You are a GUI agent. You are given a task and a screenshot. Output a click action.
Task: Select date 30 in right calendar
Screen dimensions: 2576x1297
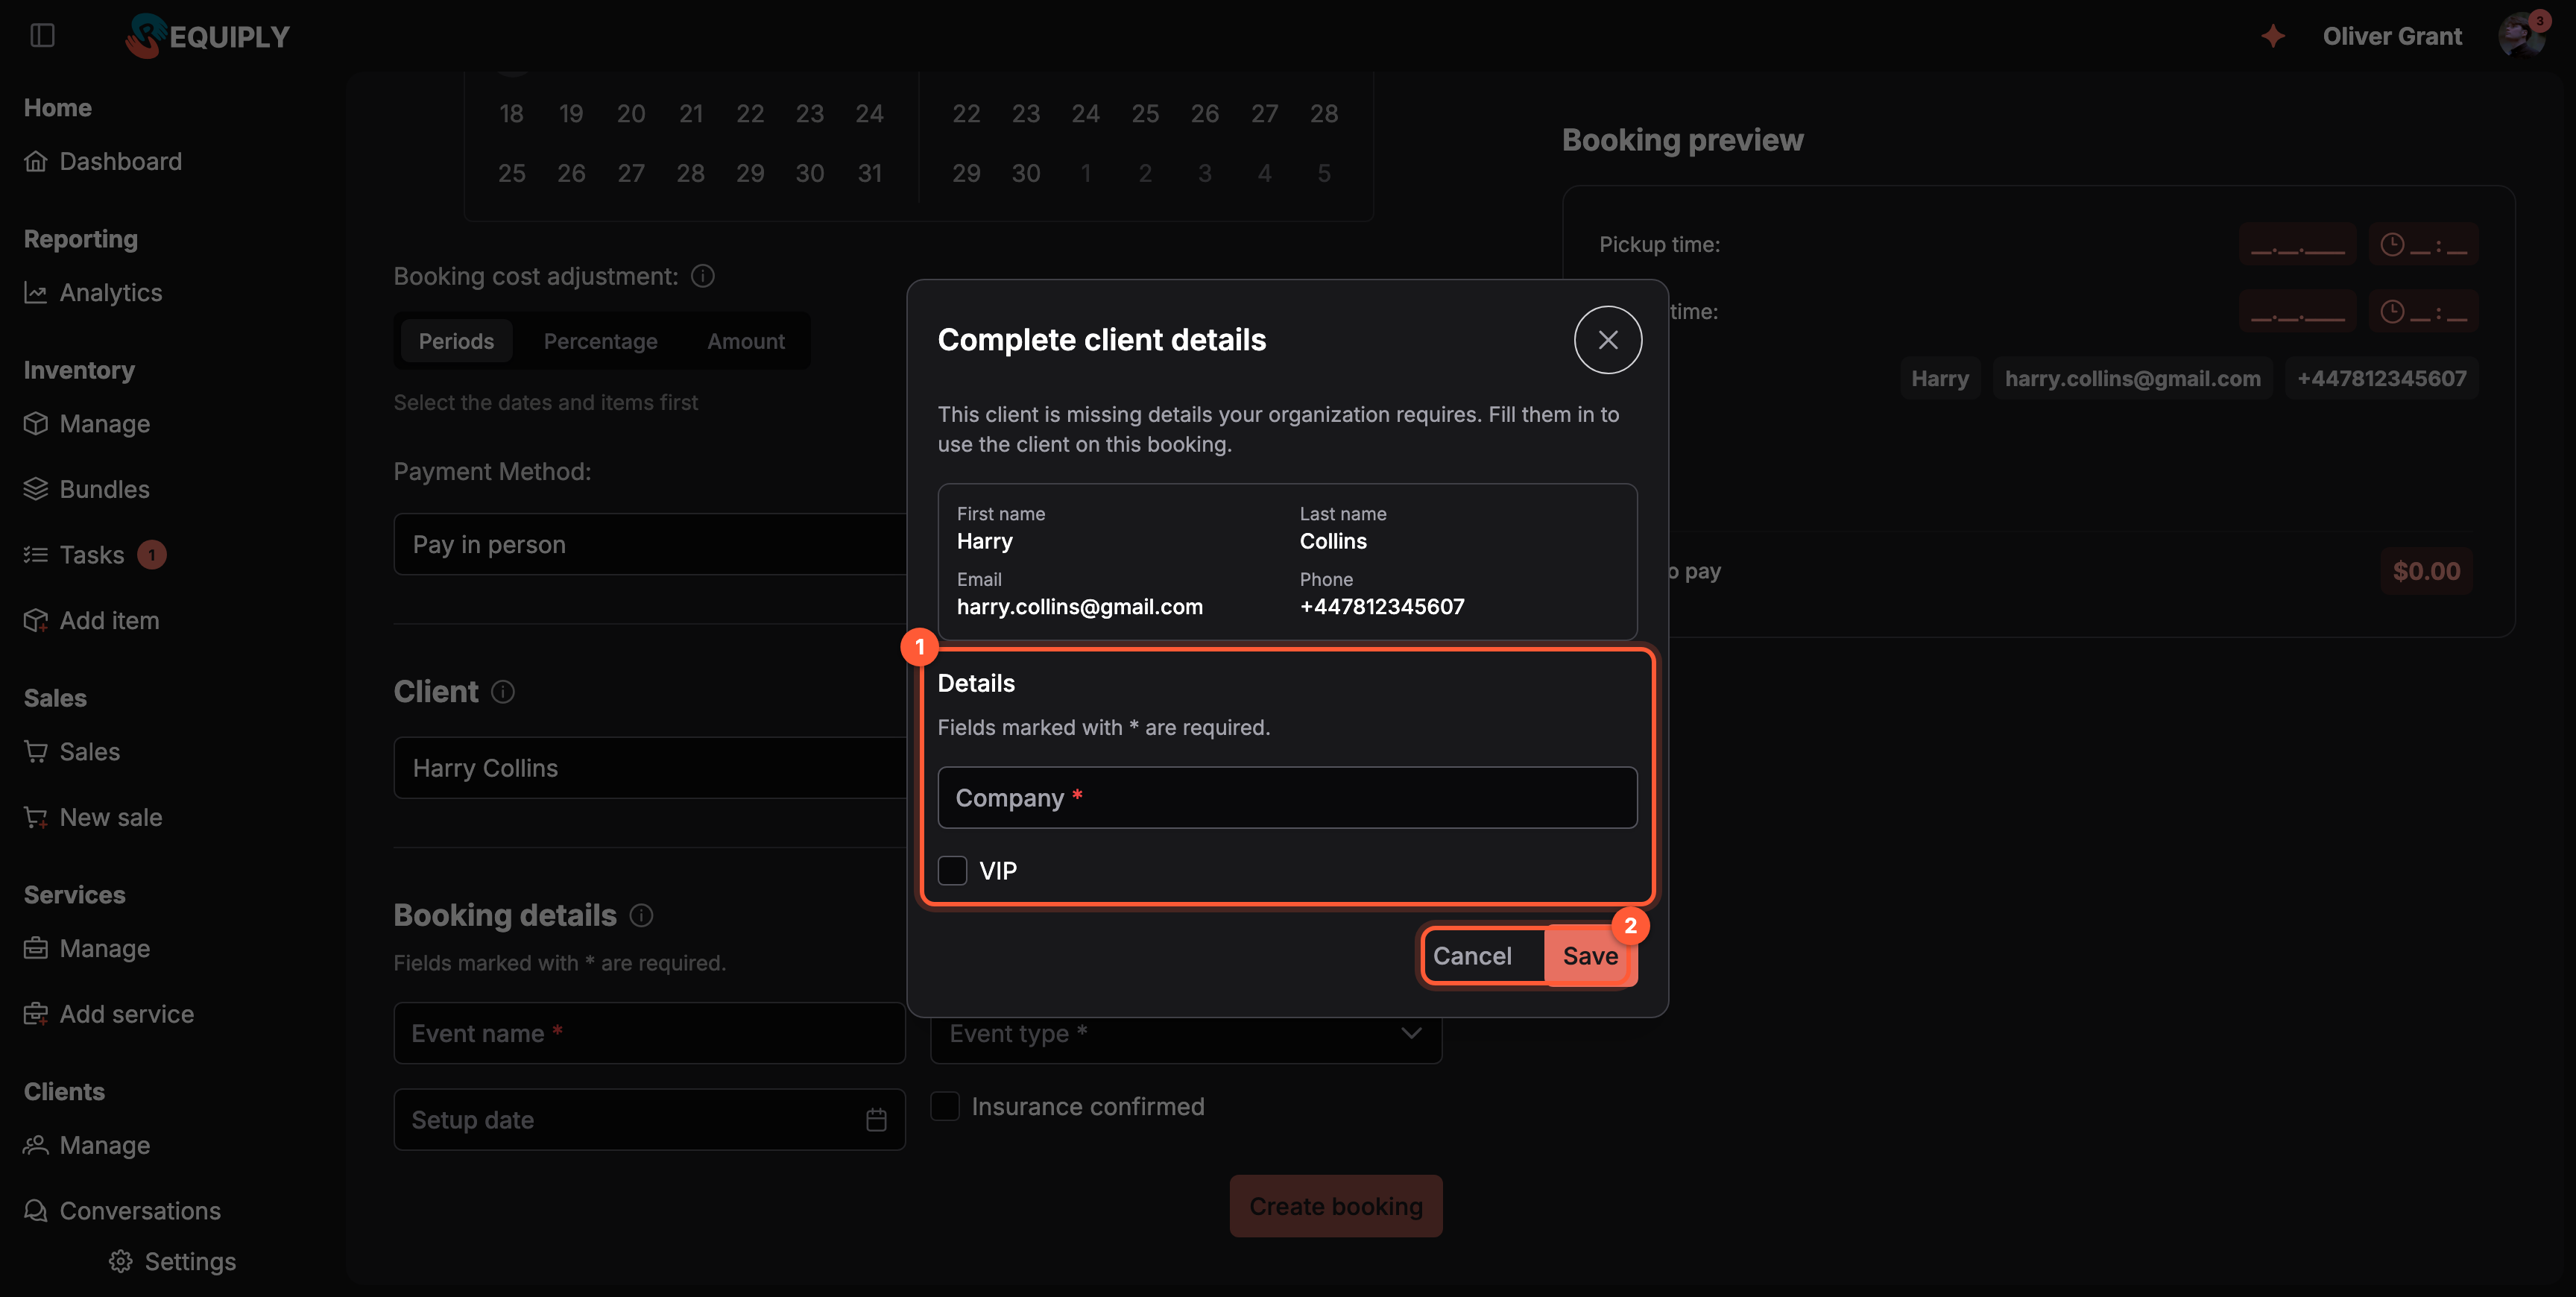pyautogui.click(x=1026, y=173)
